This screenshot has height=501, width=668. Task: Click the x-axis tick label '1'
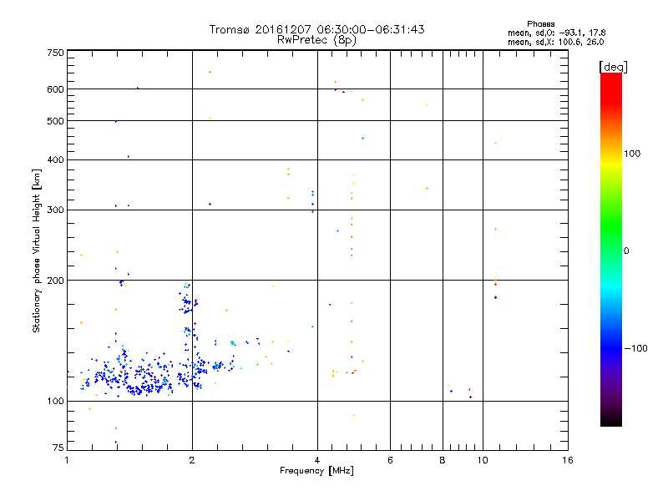[x=67, y=460]
